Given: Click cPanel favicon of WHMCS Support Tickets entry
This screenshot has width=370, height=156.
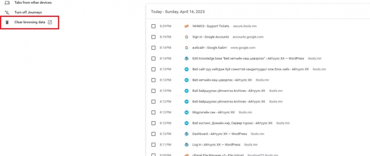Looking at the screenshot, I should click(x=186, y=26).
